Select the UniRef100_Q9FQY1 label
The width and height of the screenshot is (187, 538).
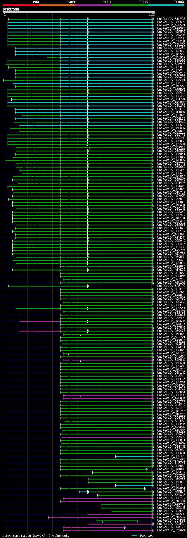point(171,154)
